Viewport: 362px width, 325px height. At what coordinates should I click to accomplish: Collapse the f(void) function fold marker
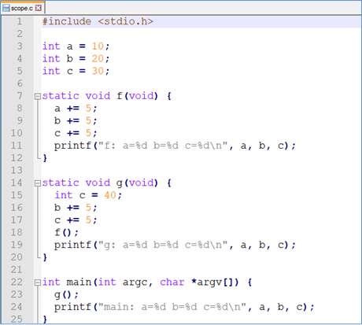click(38, 96)
